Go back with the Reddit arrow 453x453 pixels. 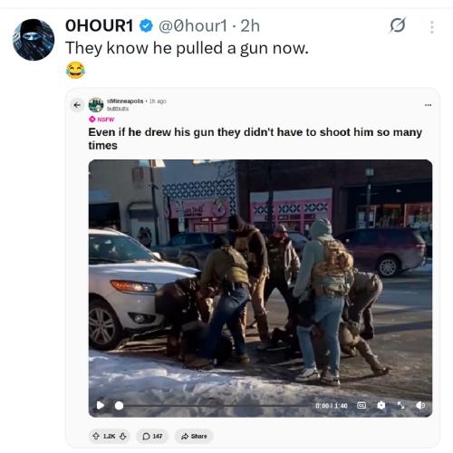[x=77, y=105]
